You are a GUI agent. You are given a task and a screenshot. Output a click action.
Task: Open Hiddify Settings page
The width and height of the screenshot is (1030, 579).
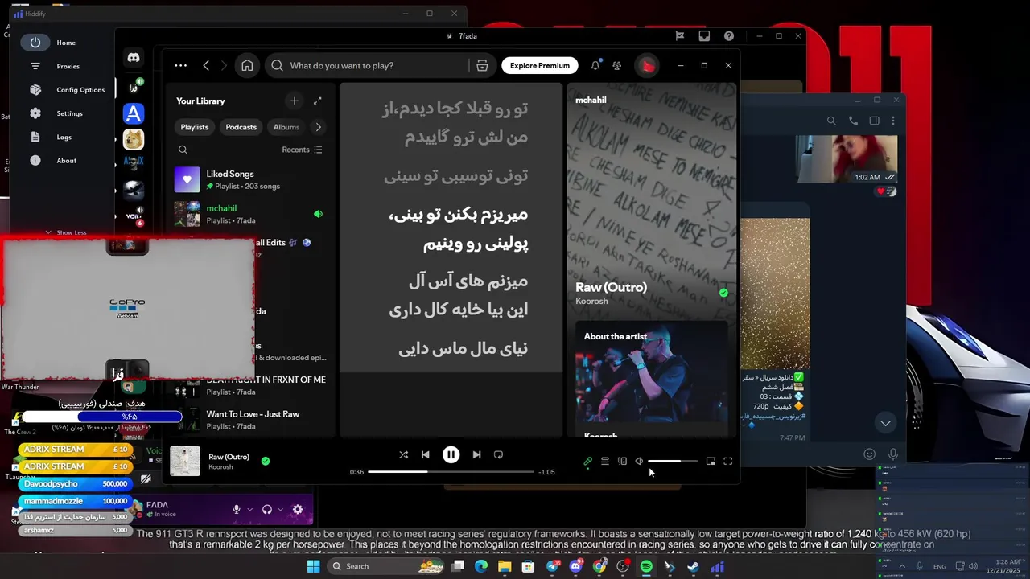(x=68, y=113)
